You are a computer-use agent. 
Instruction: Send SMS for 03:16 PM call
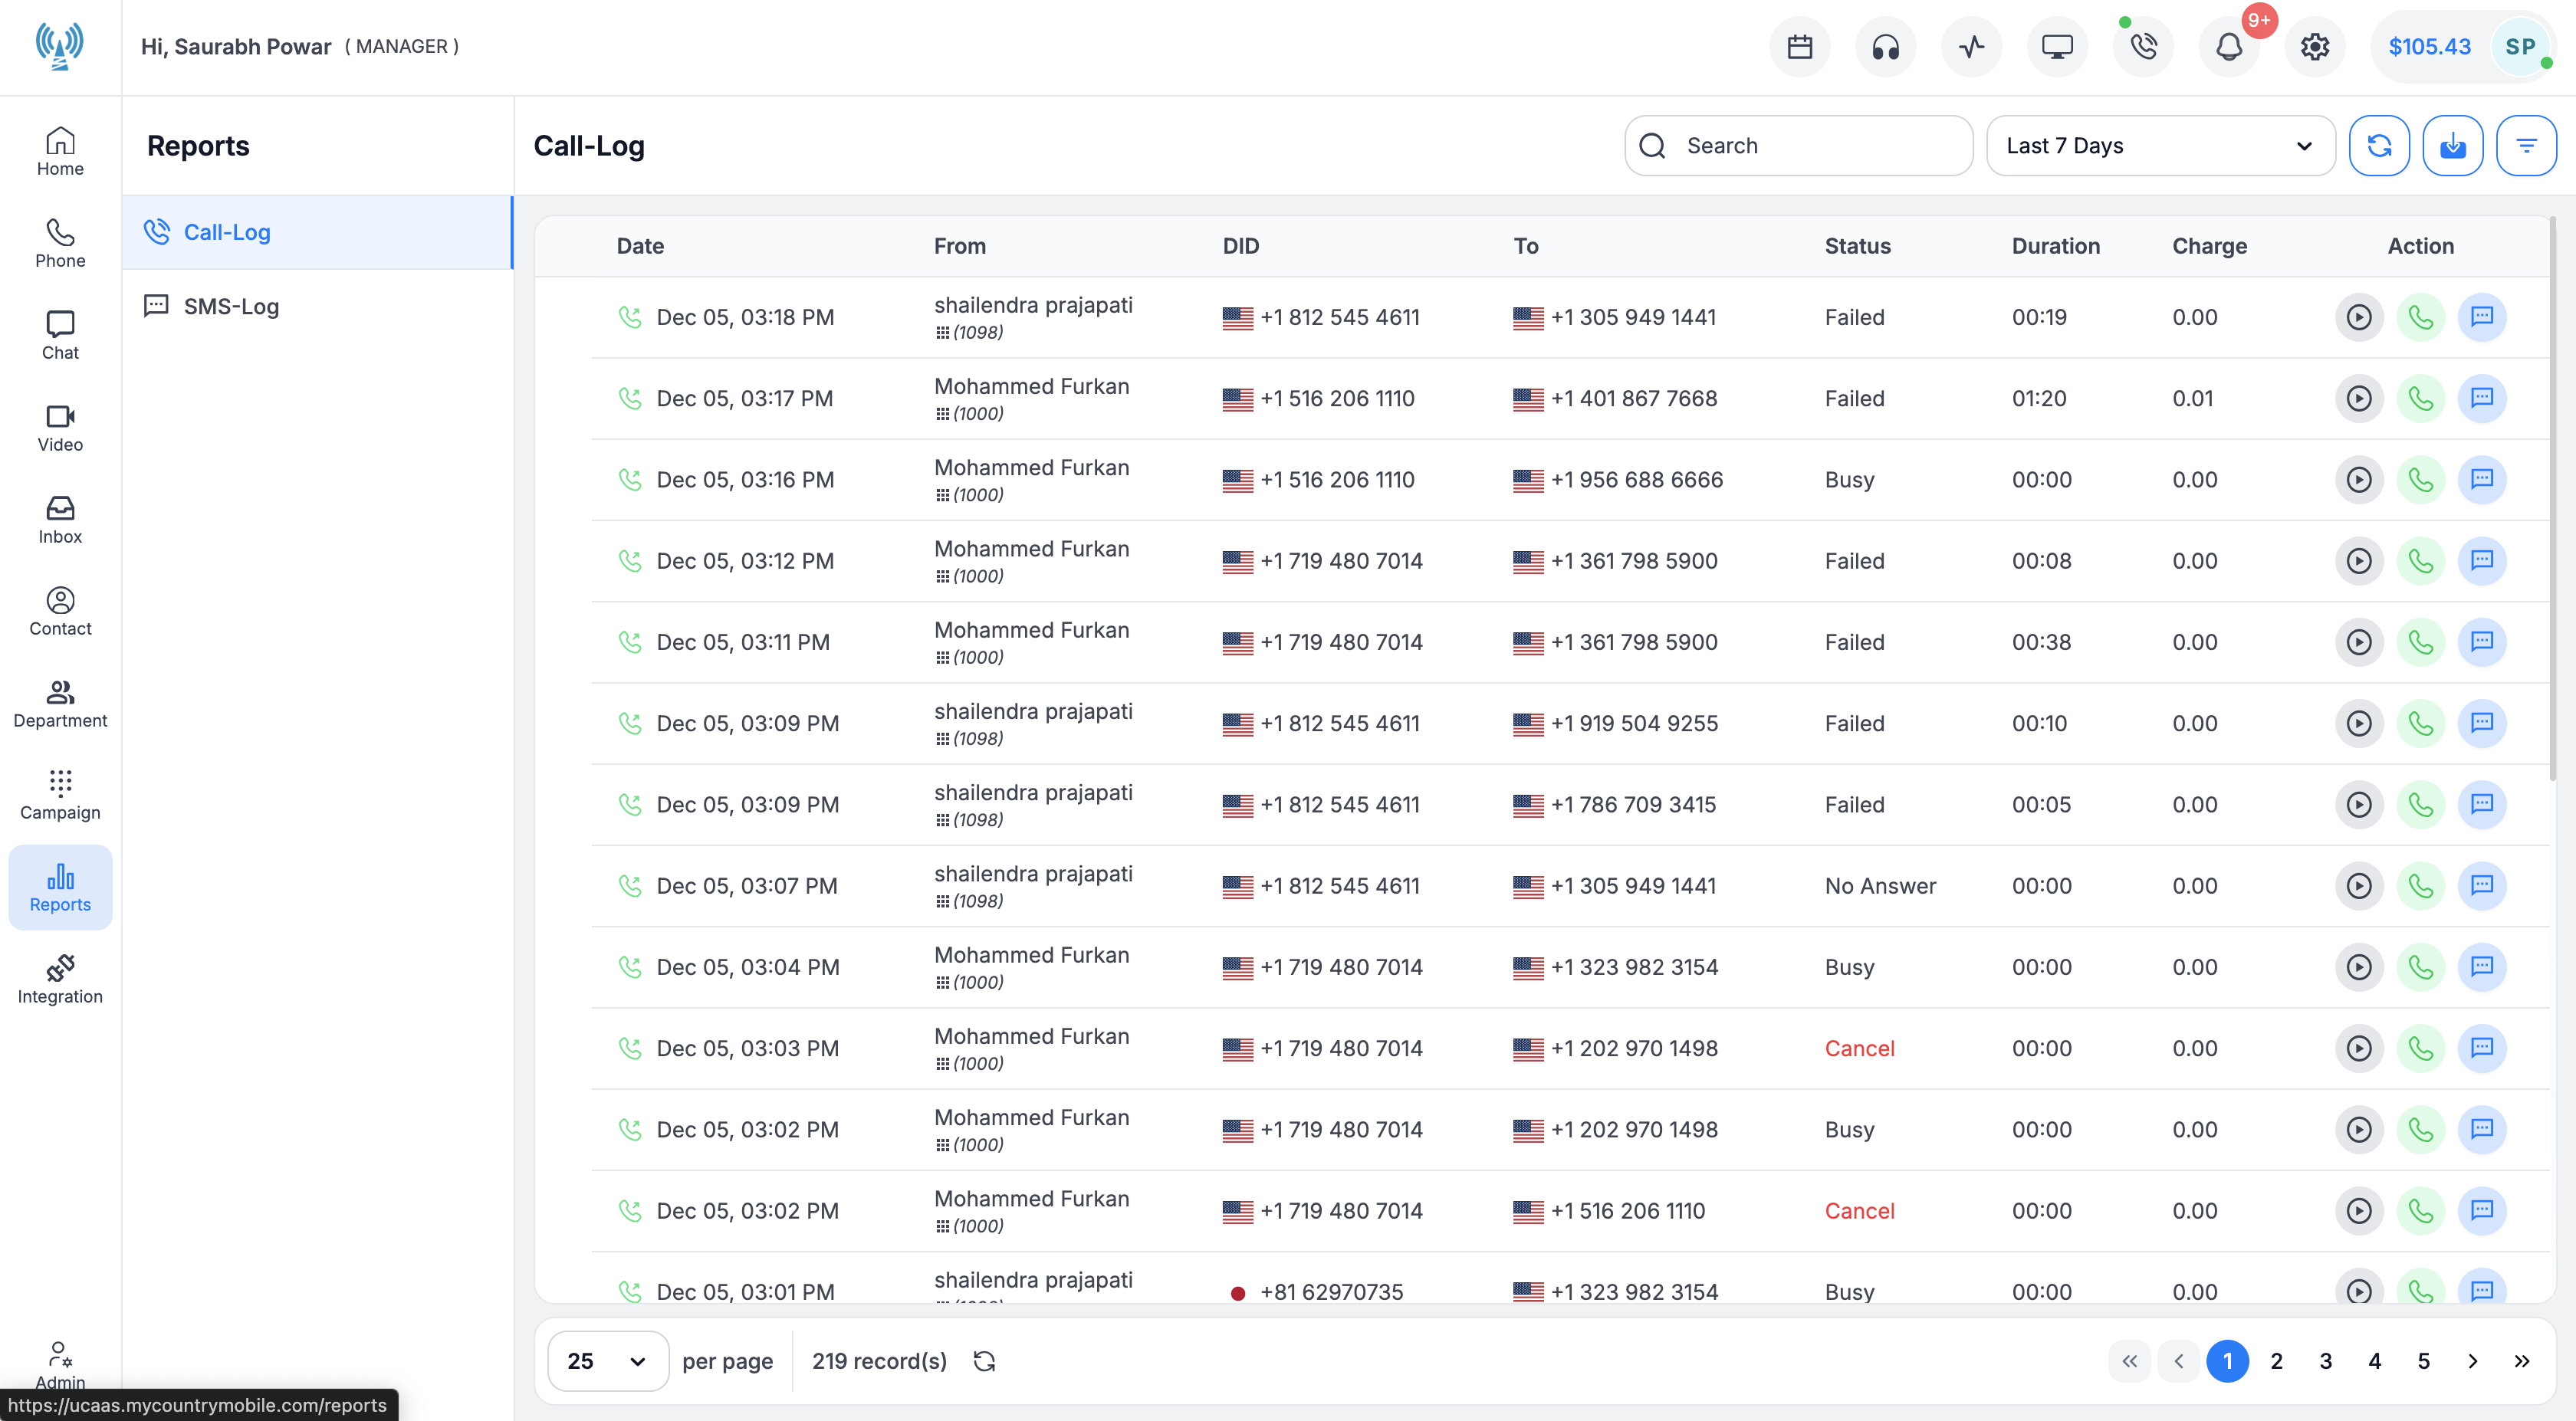point(2482,479)
